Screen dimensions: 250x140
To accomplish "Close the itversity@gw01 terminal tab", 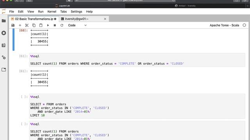I will 105,19.
